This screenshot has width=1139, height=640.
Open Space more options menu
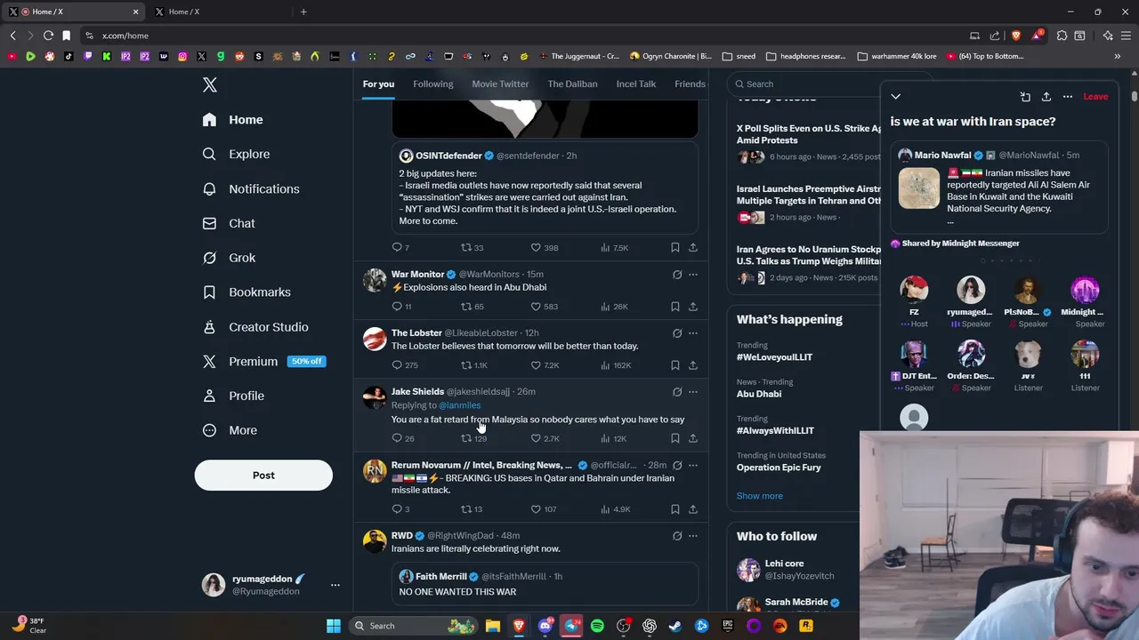1068,96
